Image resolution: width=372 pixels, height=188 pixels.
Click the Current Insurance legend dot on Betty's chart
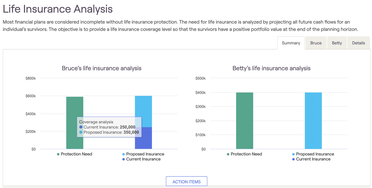pyautogui.click(x=293, y=159)
